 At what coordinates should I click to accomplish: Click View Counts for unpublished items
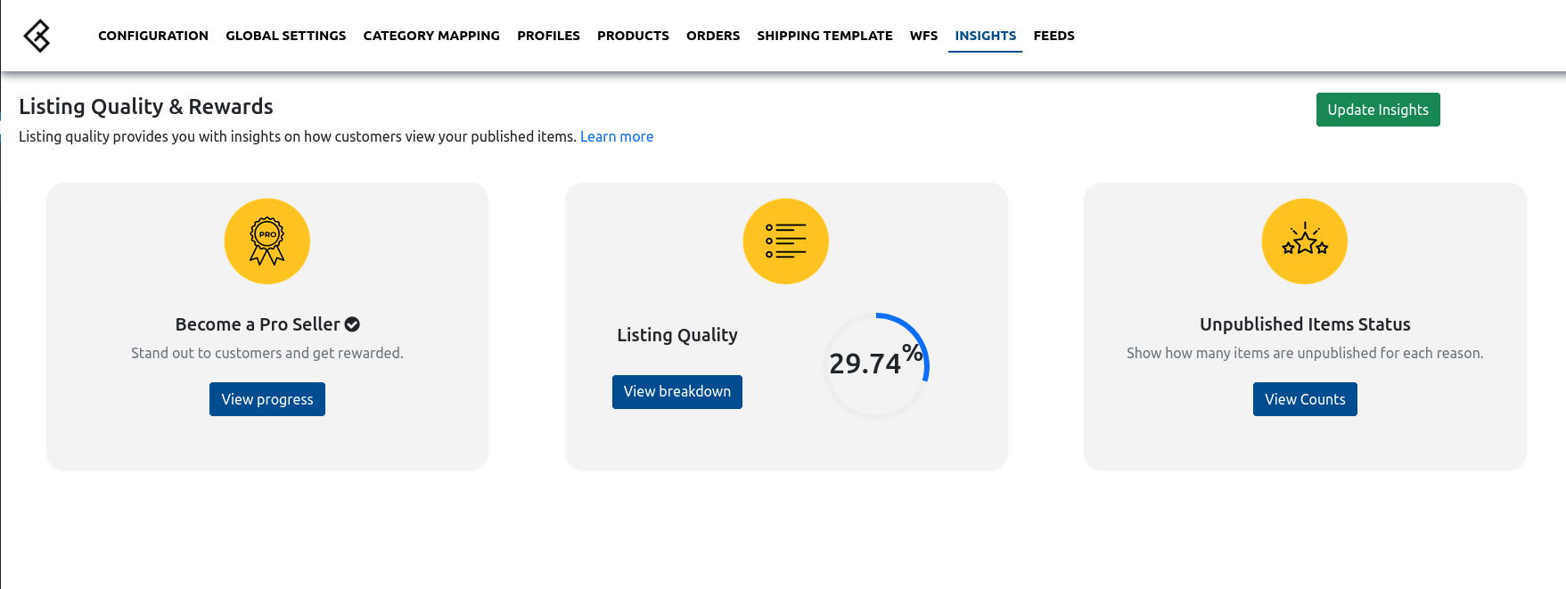[x=1305, y=399]
